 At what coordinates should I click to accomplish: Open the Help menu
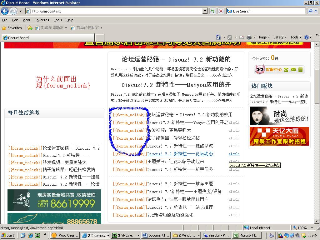[x=70, y=20]
